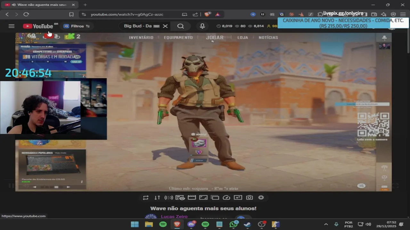Open OBS Studio from the taskbar

(262, 224)
